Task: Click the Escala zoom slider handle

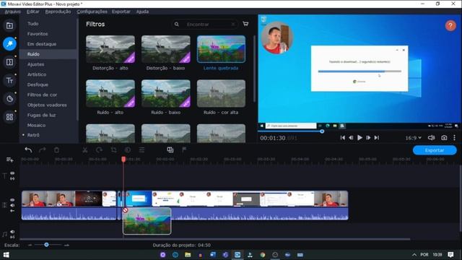Action: [46, 245]
